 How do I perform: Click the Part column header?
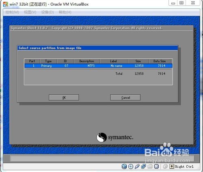point(32,61)
